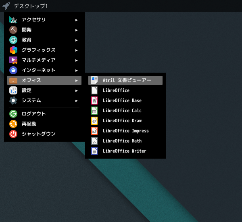Click the オフィス briefcase icon
The width and height of the screenshot is (242, 222).
pos(13,80)
